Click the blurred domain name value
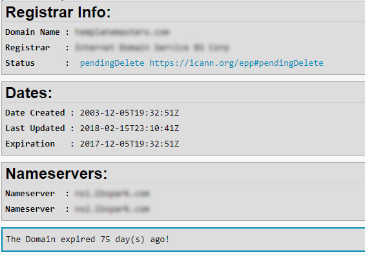 123,32
